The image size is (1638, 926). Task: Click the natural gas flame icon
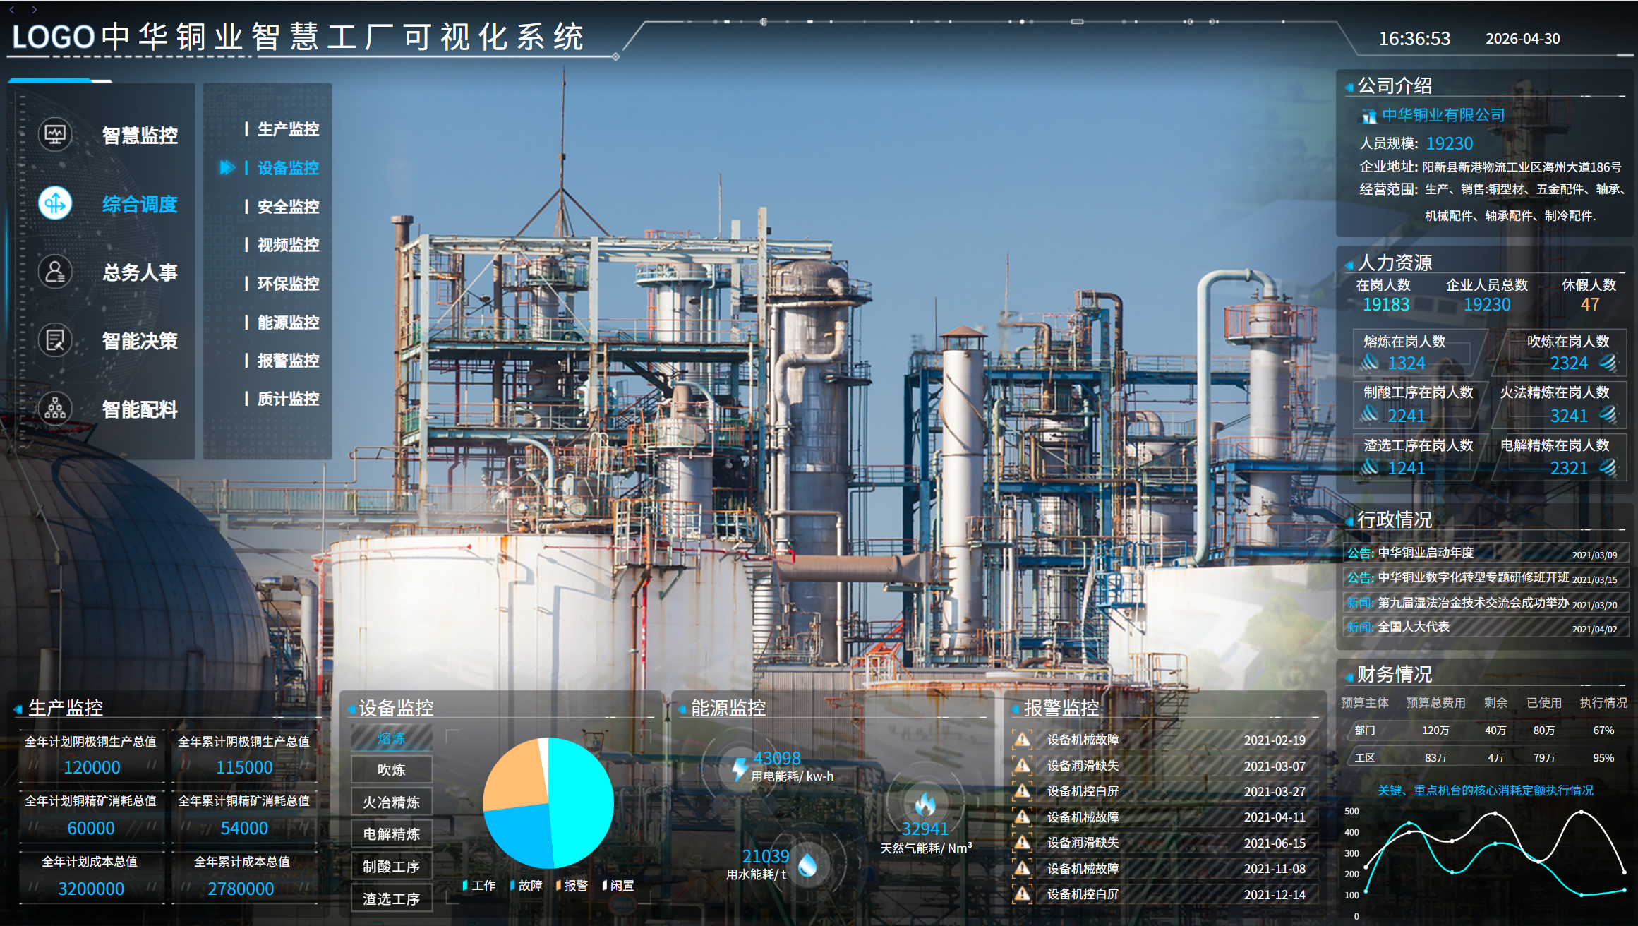[925, 804]
